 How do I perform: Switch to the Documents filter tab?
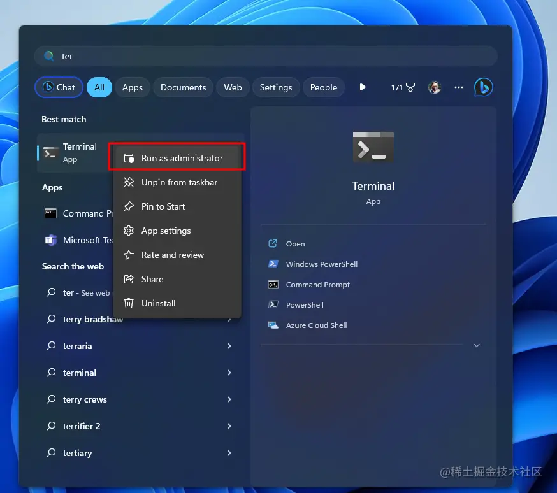[183, 87]
